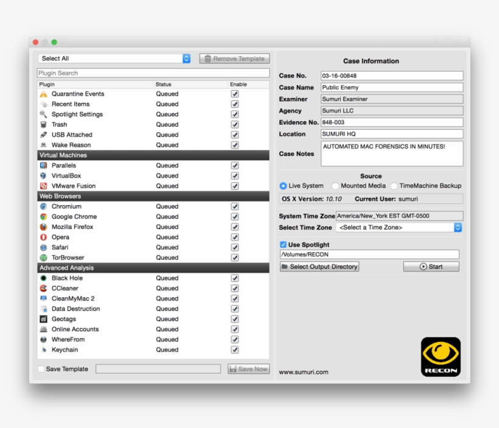Check the Save Template checkbox
Image resolution: width=499 pixels, height=428 pixels.
pyautogui.click(x=41, y=369)
